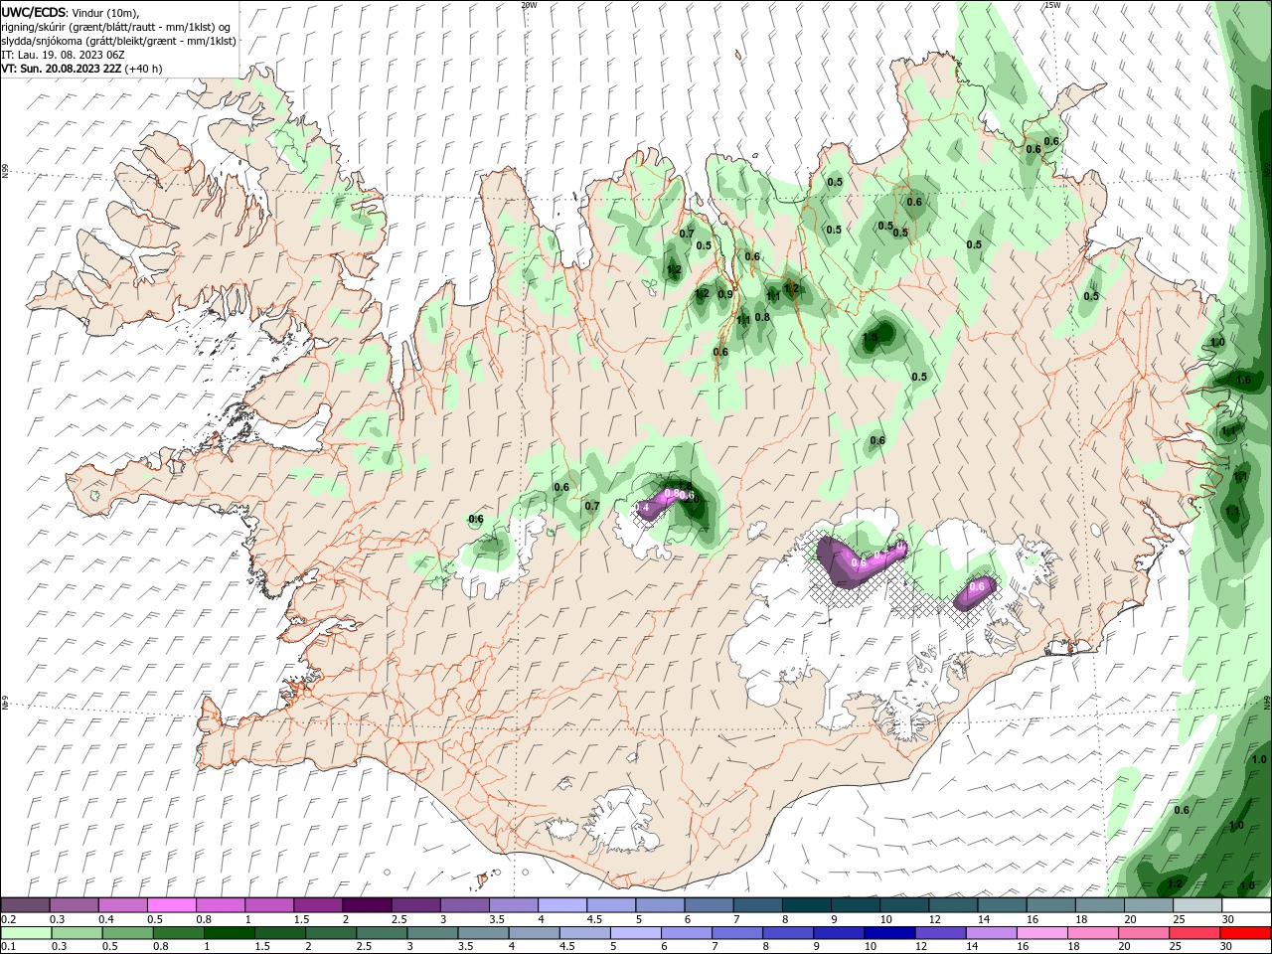Click the 1.5 precipitation value on the map

pyautogui.click(x=870, y=338)
